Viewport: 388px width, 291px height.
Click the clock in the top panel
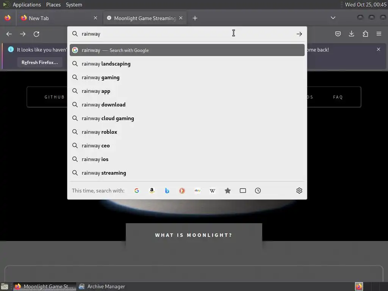click(x=366, y=5)
